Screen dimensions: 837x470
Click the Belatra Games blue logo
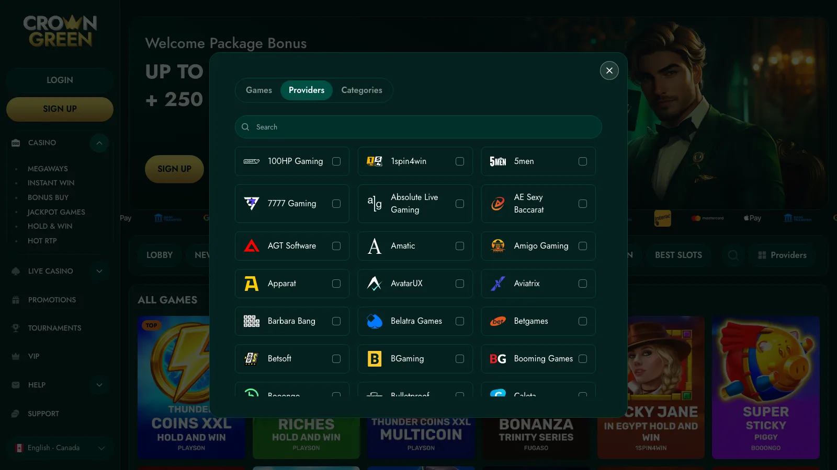[x=375, y=321]
